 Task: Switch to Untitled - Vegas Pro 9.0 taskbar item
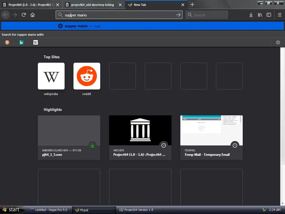click(x=49, y=210)
